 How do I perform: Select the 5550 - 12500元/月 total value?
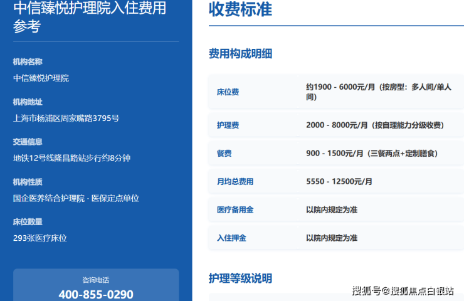(x=339, y=181)
